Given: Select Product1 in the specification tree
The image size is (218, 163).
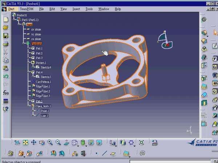Looking at the screenshot, I should pyautogui.click(x=22, y=15).
